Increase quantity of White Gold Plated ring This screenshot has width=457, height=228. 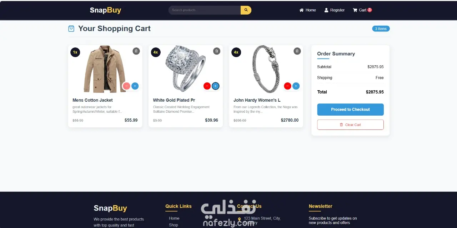click(215, 86)
